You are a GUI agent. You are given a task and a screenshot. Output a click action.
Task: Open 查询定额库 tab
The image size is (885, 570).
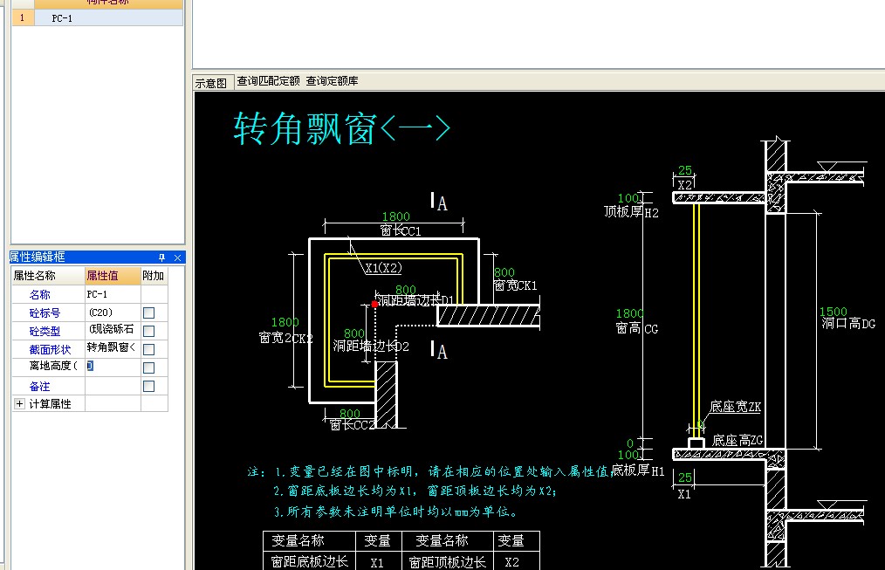(332, 81)
